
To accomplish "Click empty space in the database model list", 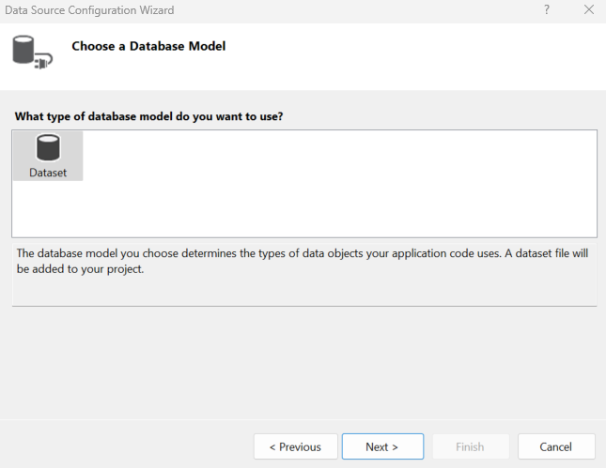I will 338,188.
